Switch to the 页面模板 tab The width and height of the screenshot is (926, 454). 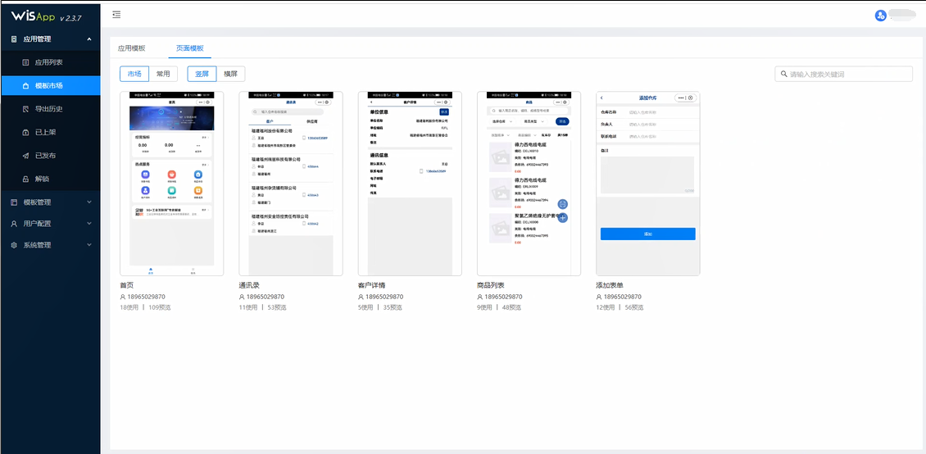(190, 48)
